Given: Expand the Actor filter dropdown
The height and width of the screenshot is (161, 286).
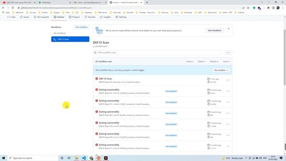Looking at the screenshot, I should (x=226, y=62).
